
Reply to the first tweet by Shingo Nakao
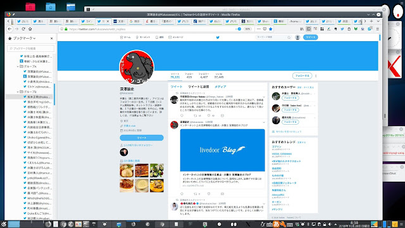pyautogui.click(x=182, y=115)
